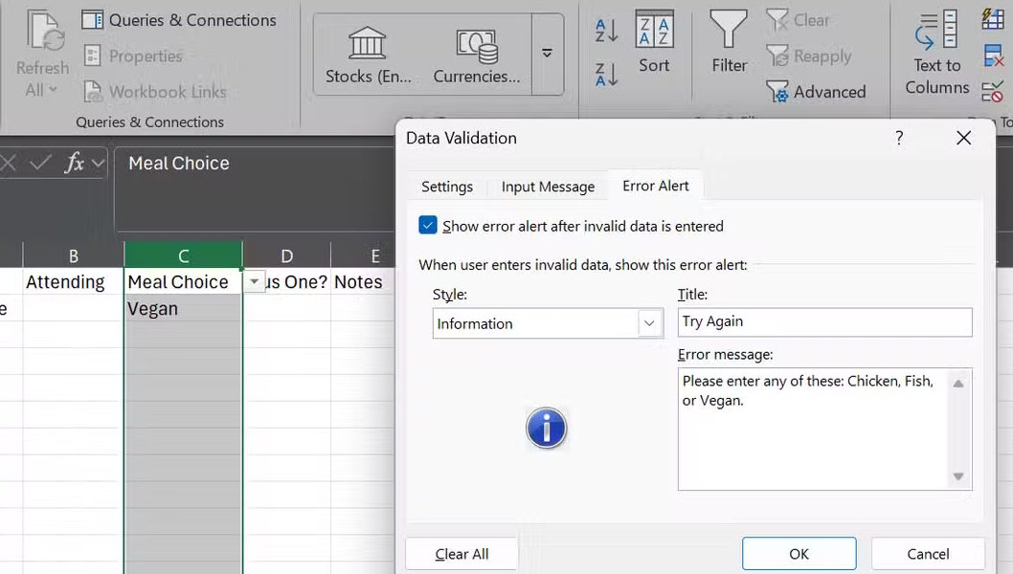Image resolution: width=1013 pixels, height=574 pixels.
Task: Uncheck Show error alert after invalid data
Action: coord(428,225)
